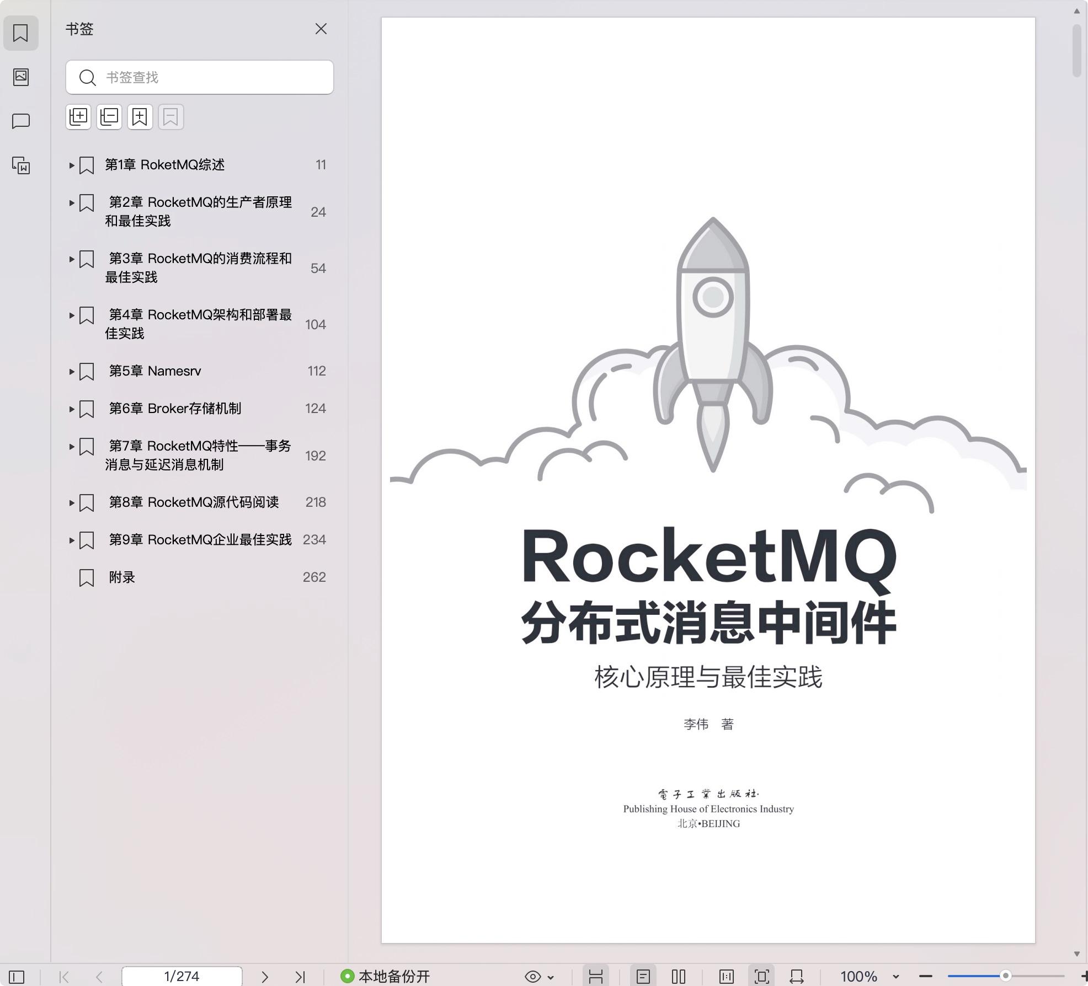Expand the 第1章 RoketMQ综述 bookmark

click(x=72, y=165)
